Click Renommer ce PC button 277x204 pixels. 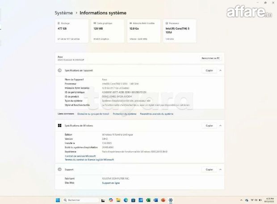[x=210, y=58]
